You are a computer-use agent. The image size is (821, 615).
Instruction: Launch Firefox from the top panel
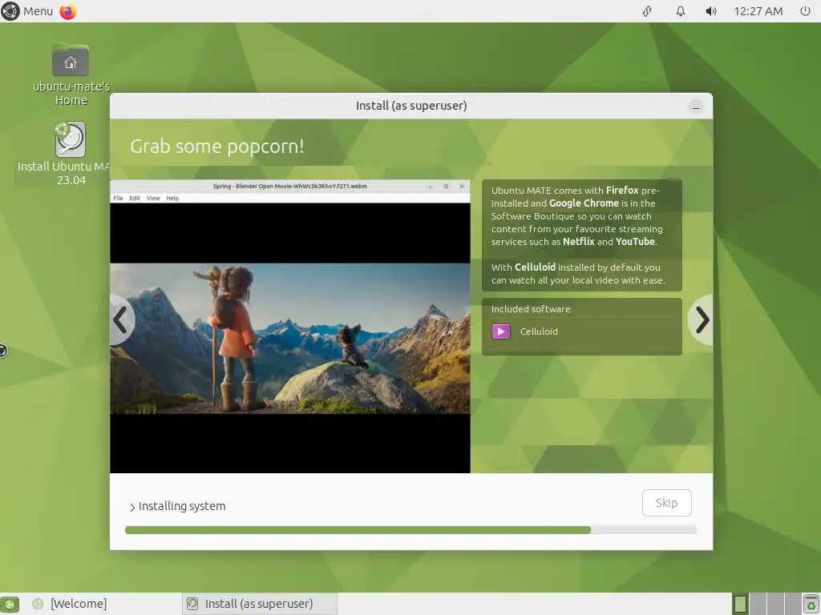[68, 11]
